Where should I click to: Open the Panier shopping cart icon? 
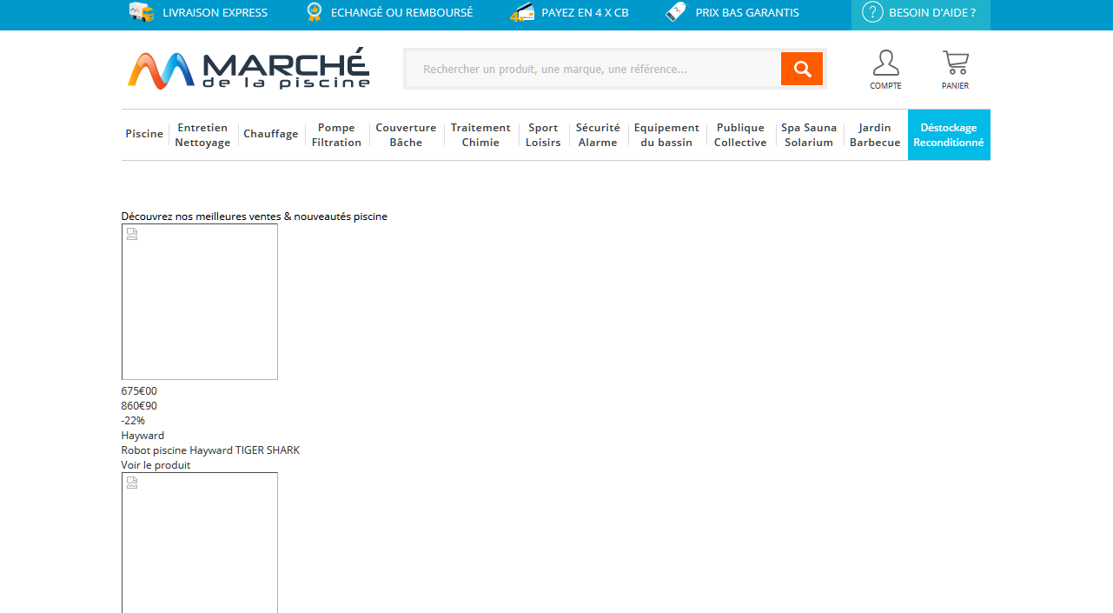[955, 64]
